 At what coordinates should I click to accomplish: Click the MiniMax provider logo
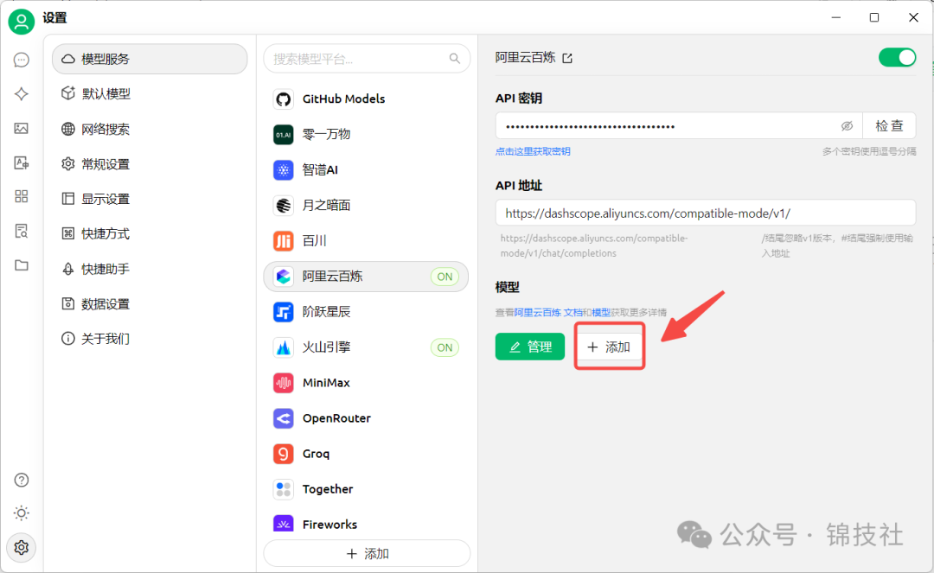coord(284,383)
